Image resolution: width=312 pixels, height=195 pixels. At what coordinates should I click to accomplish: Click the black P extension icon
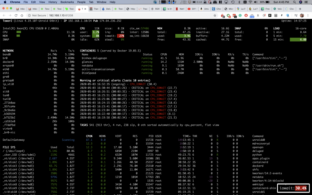coord(270,15)
